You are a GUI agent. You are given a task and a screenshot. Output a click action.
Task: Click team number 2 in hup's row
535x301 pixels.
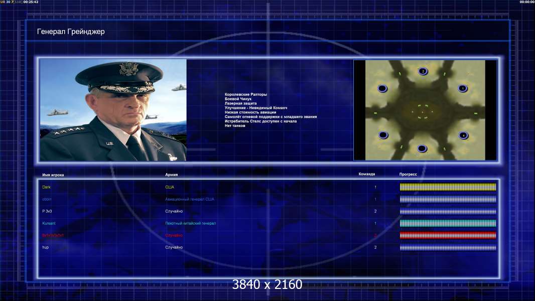(x=375, y=247)
